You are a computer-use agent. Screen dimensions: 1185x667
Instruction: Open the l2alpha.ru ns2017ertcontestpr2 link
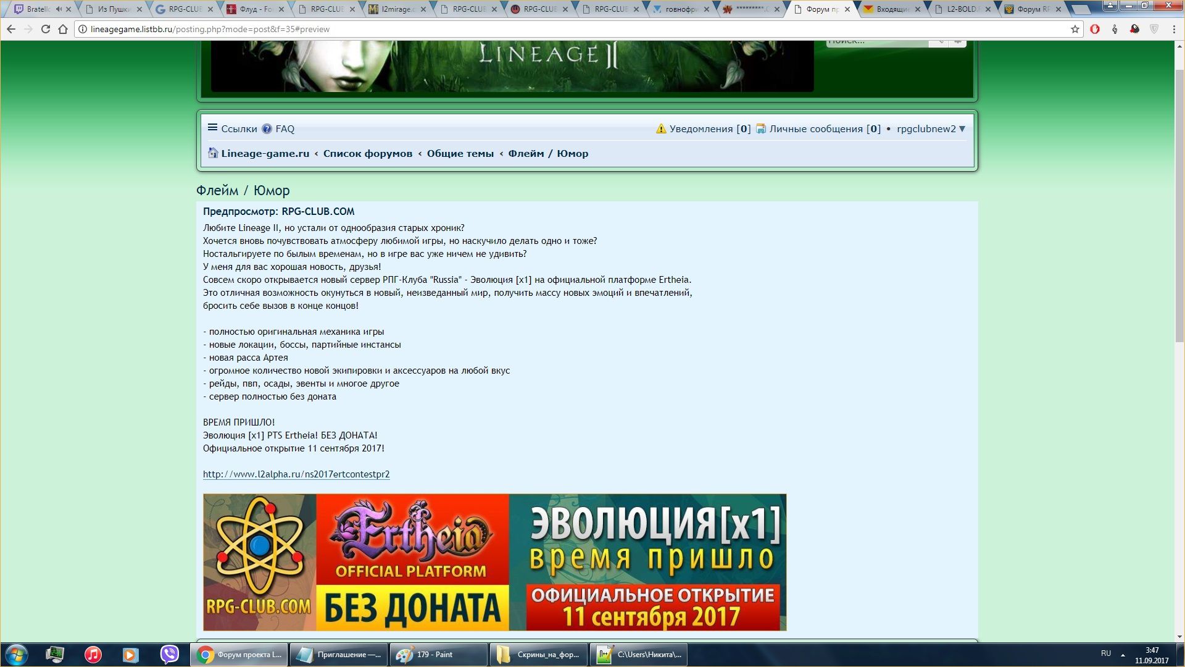(x=296, y=474)
